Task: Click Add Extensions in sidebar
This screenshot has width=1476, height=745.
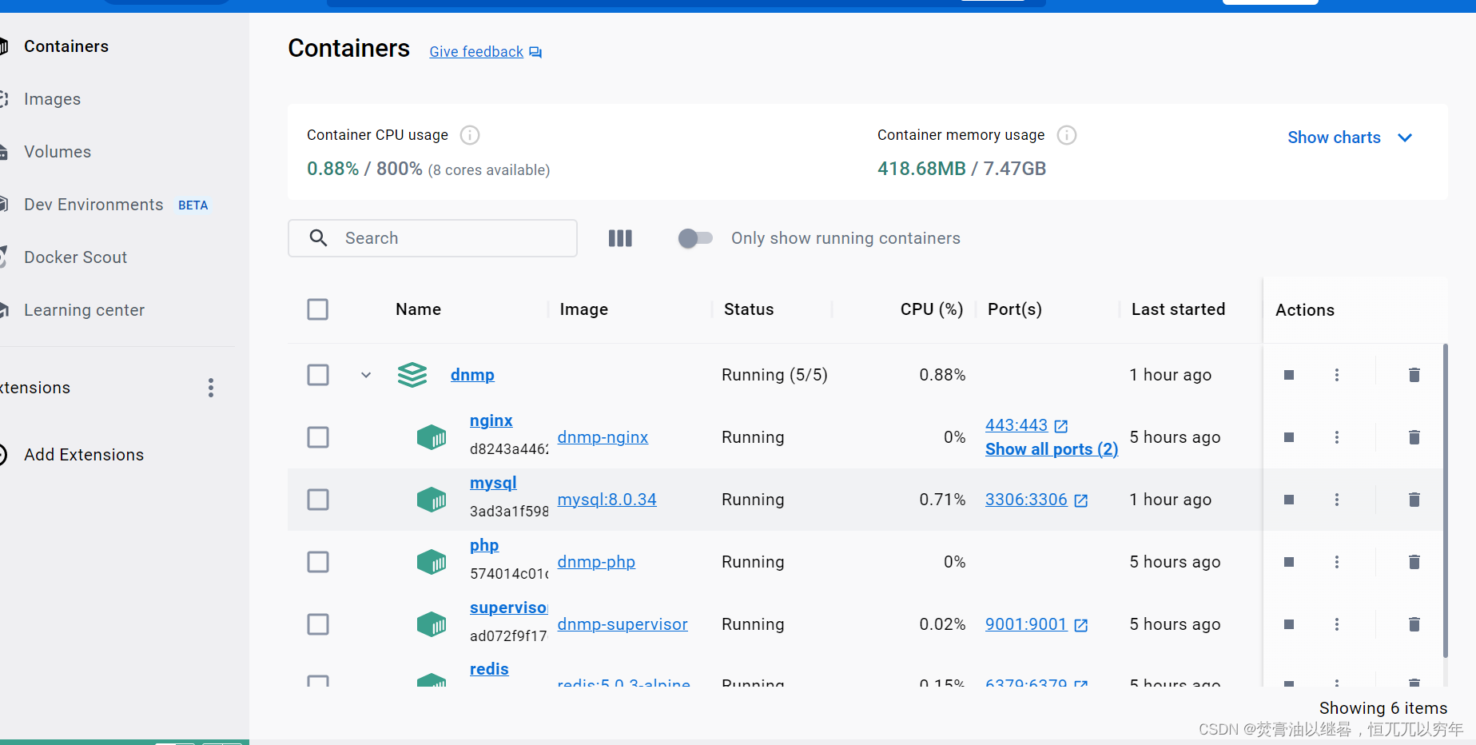Action: pyautogui.click(x=83, y=455)
